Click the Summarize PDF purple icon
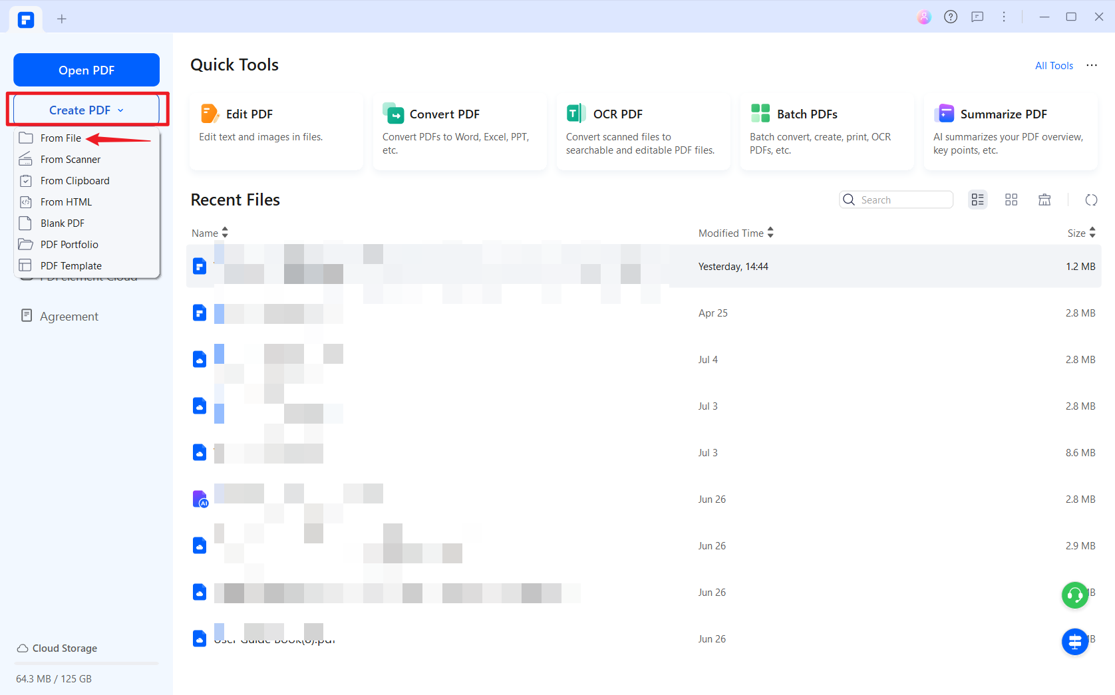 pos(944,114)
